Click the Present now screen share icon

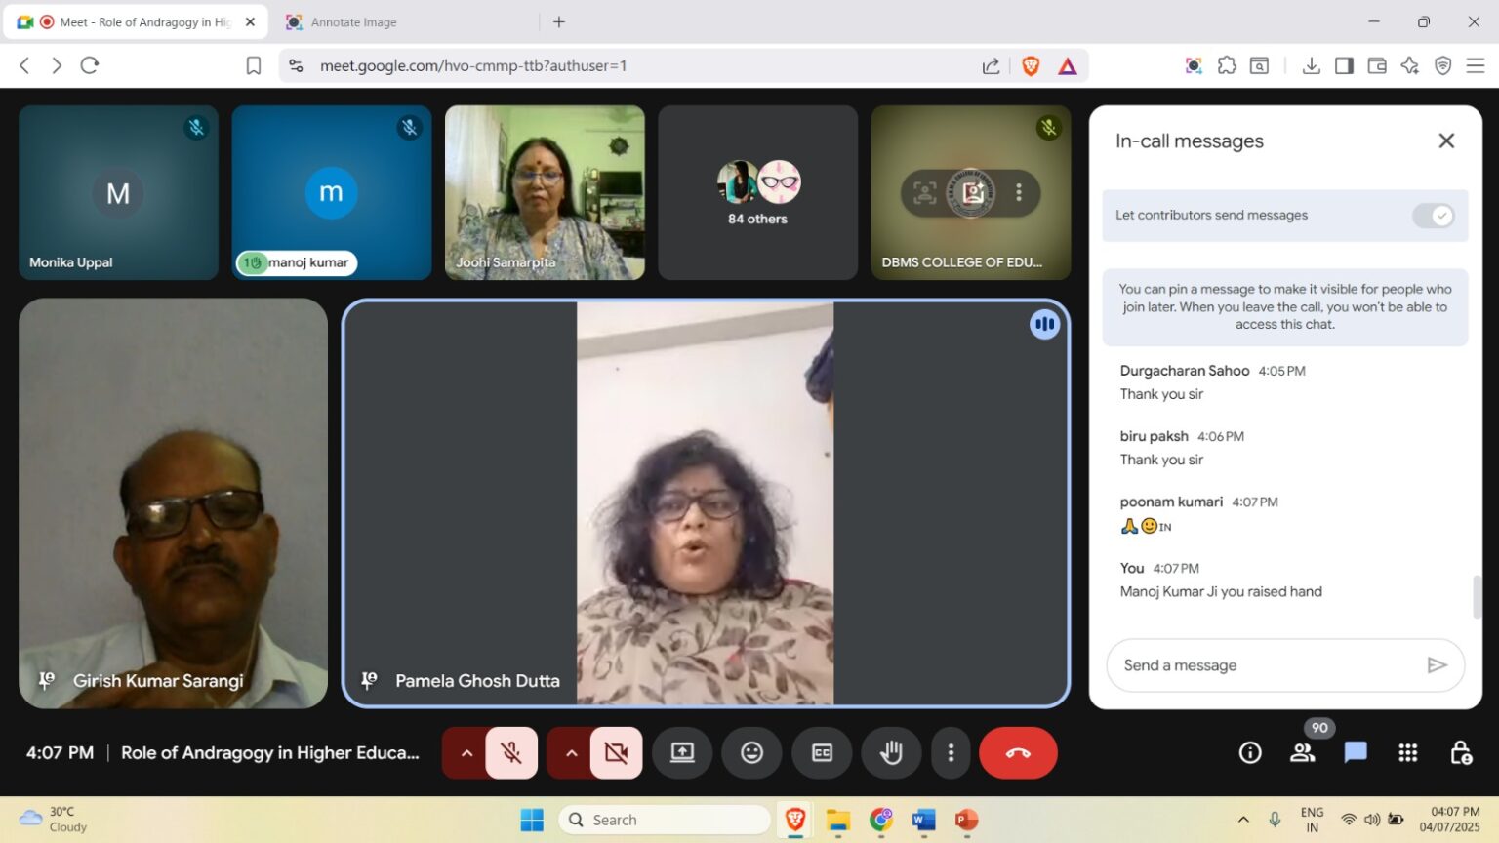[682, 753]
